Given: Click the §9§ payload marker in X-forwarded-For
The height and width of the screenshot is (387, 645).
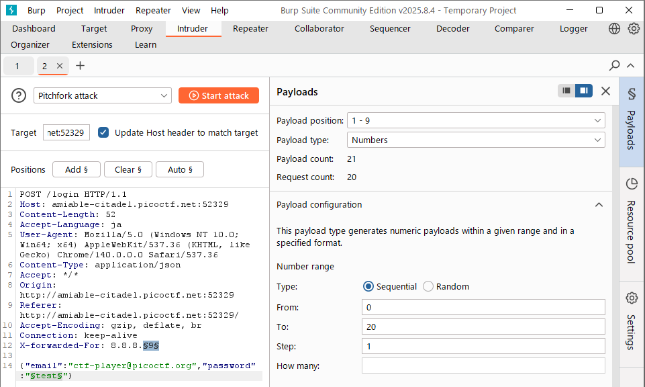Looking at the screenshot, I should [151, 345].
